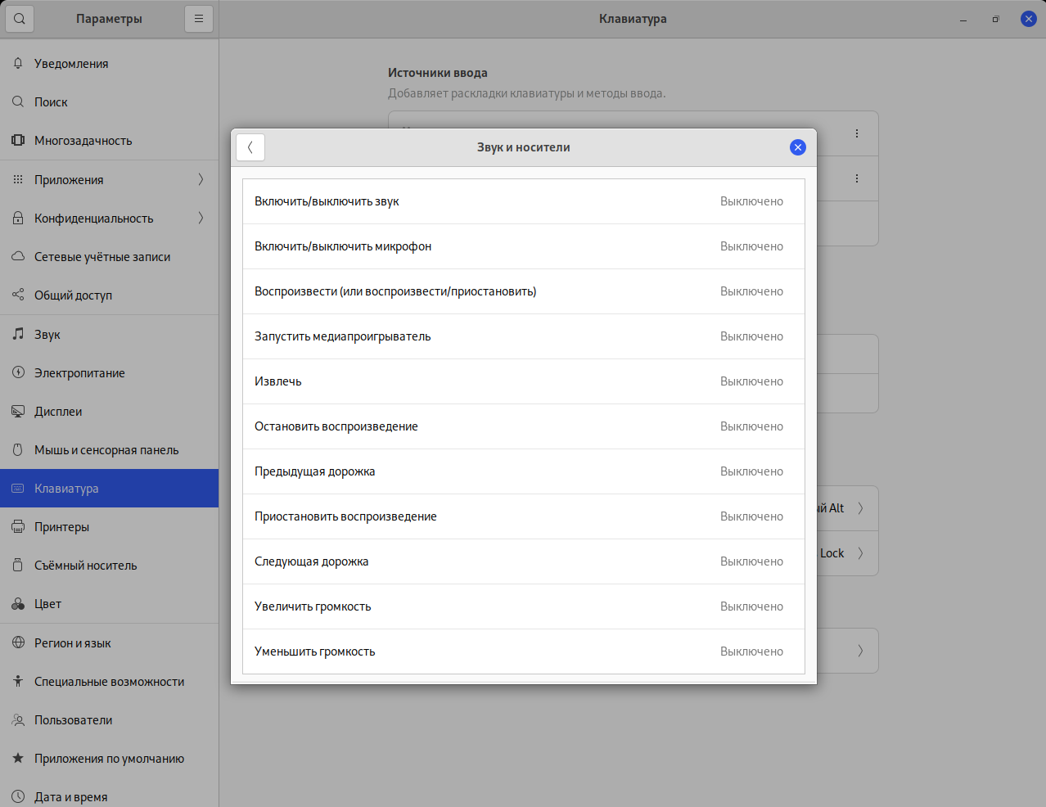
Task: Set shortcut for Включить/выключить микрофон
Action: [x=523, y=246]
